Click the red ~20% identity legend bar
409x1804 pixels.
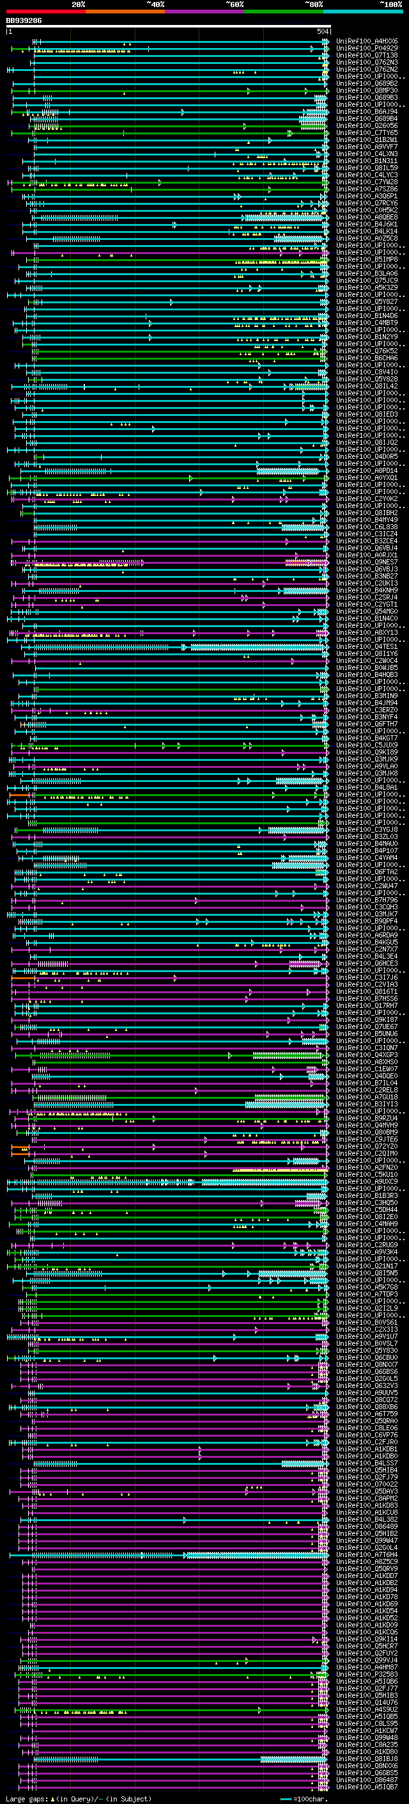pyautogui.click(x=45, y=12)
